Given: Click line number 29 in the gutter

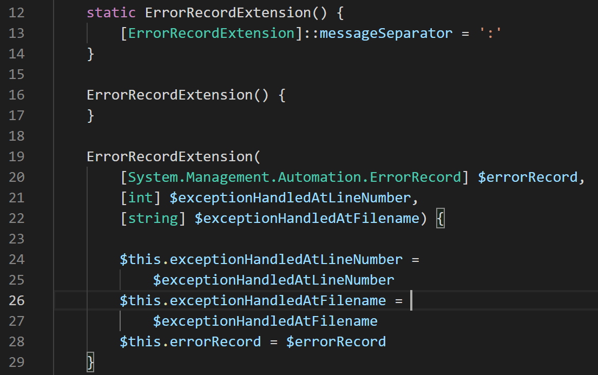Looking at the screenshot, I should click(x=17, y=362).
